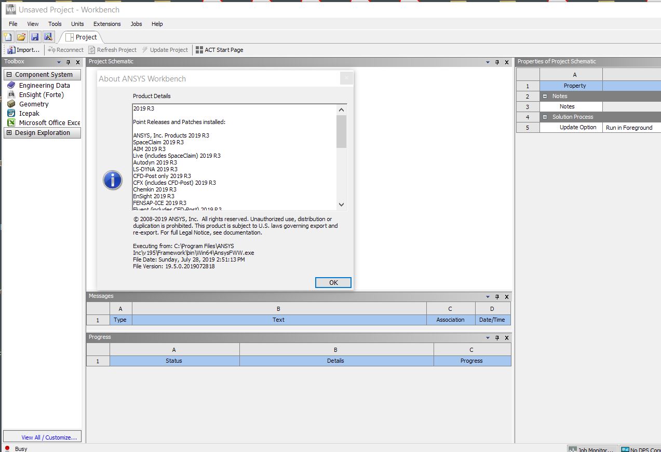Click the Date/Time column header

tap(492, 320)
